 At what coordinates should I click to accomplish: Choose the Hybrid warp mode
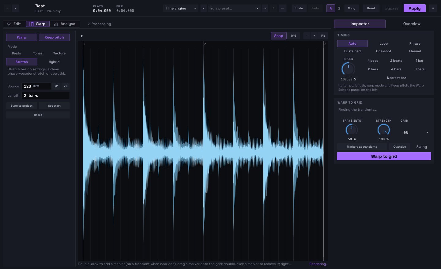click(x=54, y=62)
